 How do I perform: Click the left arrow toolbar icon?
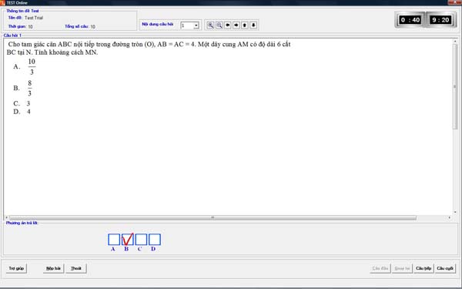click(x=228, y=25)
